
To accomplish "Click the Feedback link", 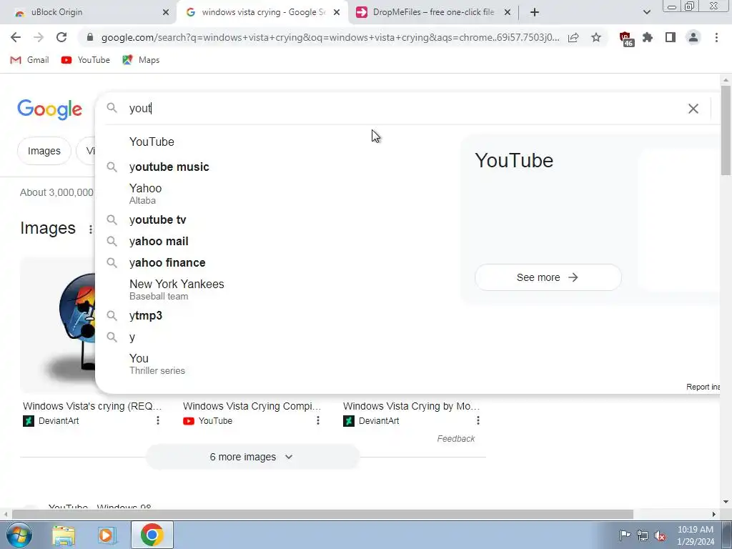I will (455, 439).
